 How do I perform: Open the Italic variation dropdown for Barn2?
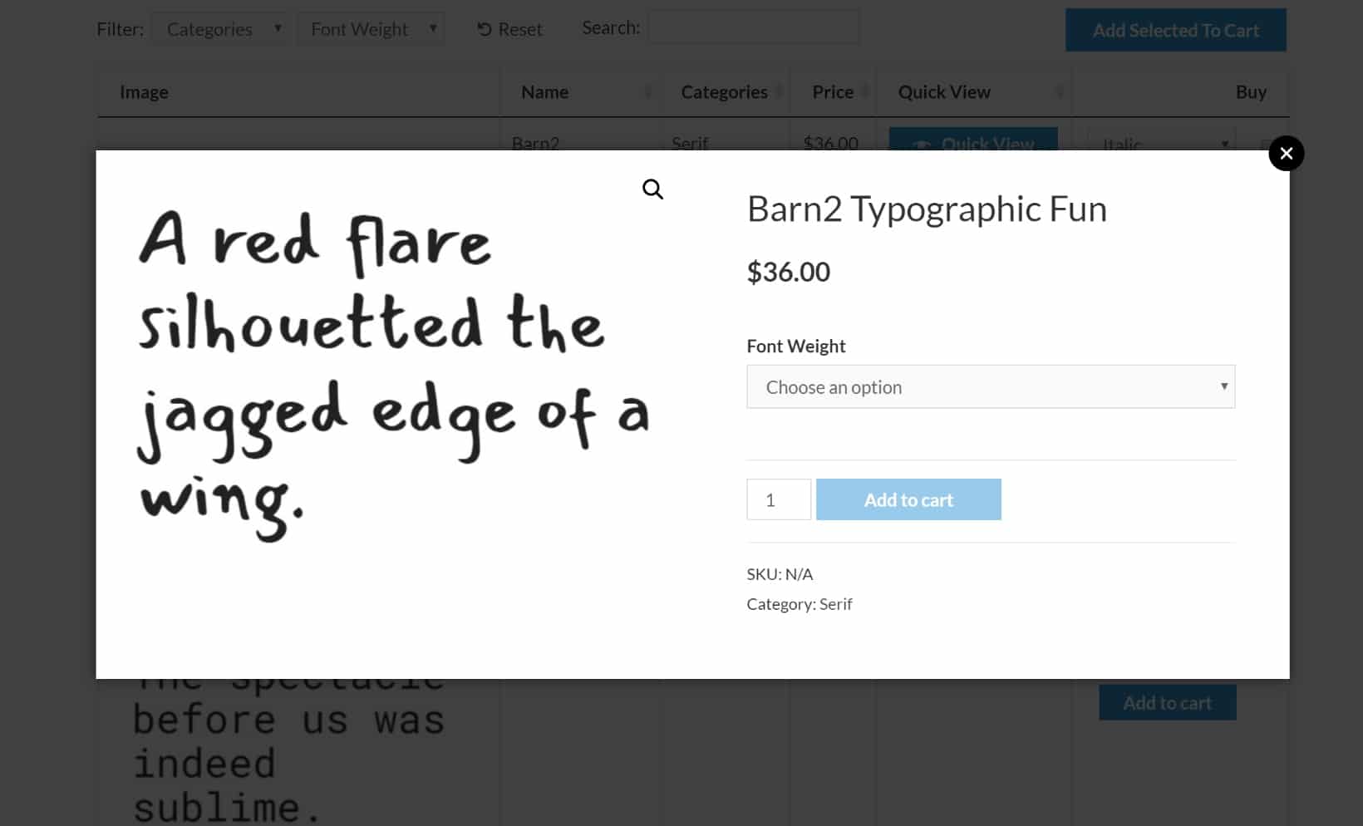click(1159, 143)
